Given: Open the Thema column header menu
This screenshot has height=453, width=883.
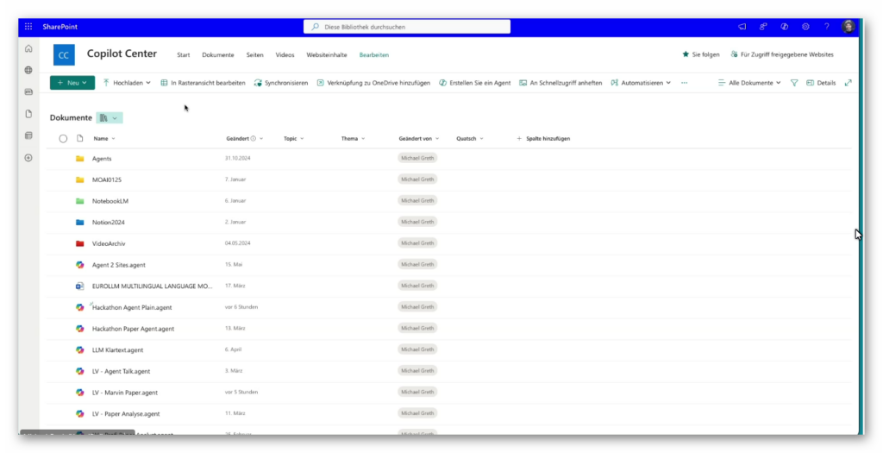Looking at the screenshot, I should 353,139.
